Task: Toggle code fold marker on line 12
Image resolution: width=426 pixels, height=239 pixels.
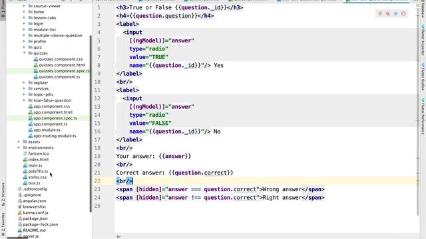Action: (114, 99)
